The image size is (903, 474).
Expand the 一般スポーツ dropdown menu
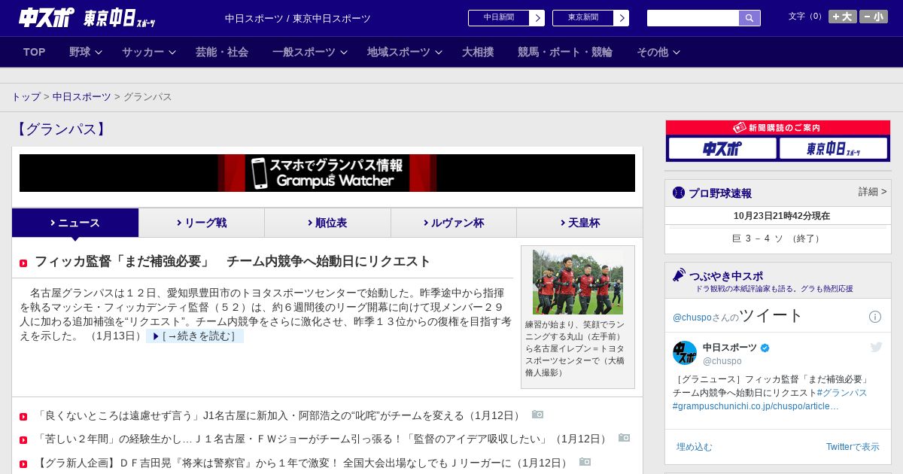pyautogui.click(x=310, y=52)
